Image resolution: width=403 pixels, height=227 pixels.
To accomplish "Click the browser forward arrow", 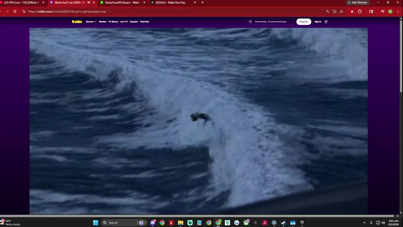I will point(7,11).
